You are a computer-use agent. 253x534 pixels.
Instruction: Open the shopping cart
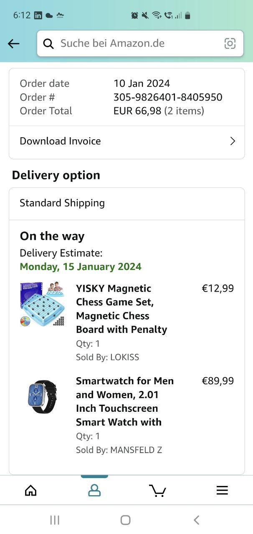(x=157, y=491)
